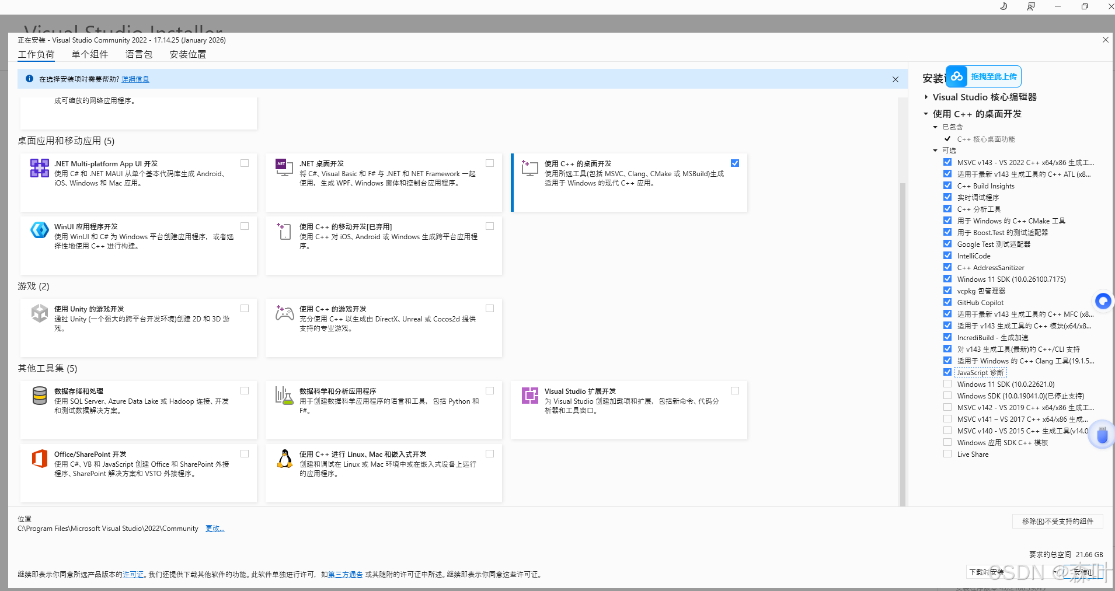The width and height of the screenshot is (1115, 591).
Task: Collapse the 可选 components list
Action: coord(935,151)
